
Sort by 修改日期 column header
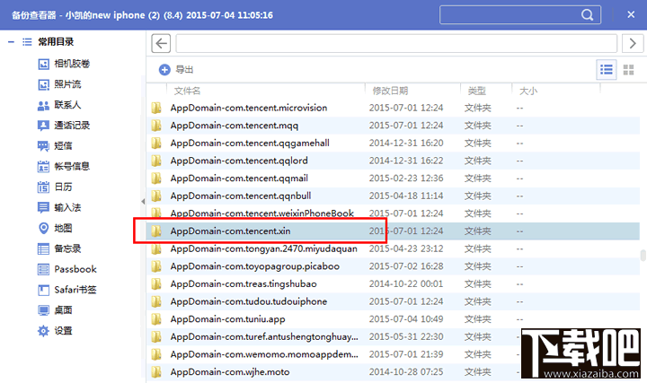click(390, 91)
